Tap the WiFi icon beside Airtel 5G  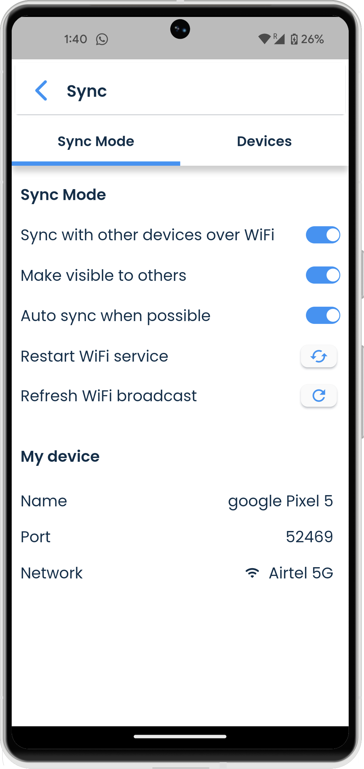coord(252,573)
